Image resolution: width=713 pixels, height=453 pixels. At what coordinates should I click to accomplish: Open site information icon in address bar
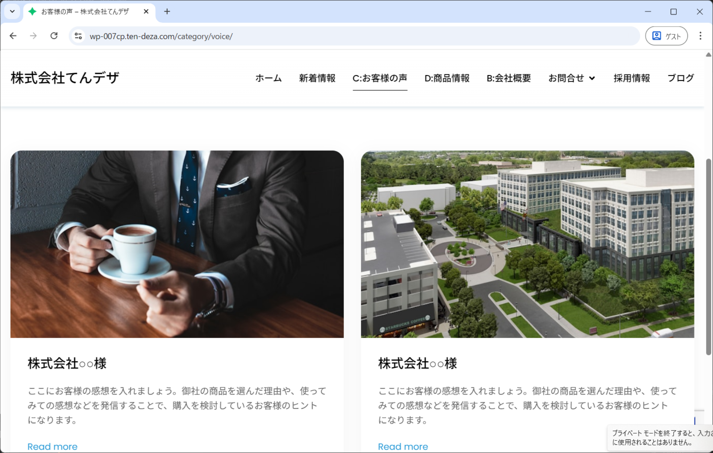pos(78,36)
